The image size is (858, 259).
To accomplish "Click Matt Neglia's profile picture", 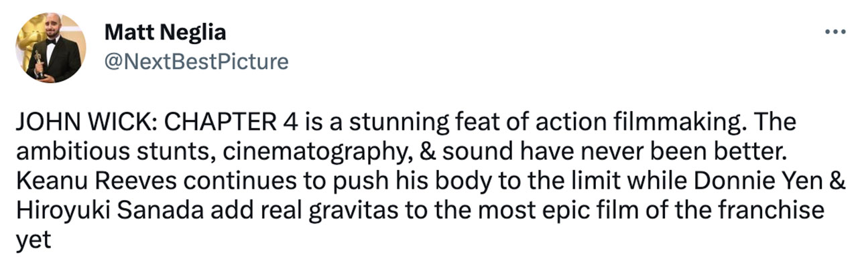I will [50, 48].
